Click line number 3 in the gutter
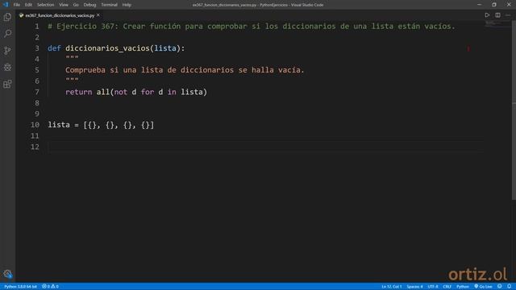The height and width of the screenshot is (290, 516). 37,48
